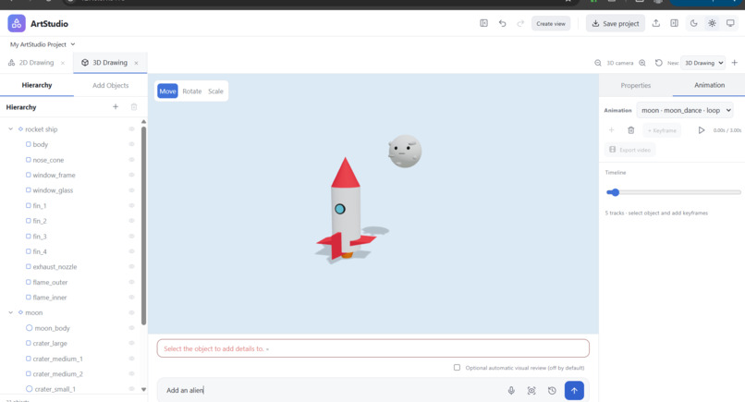Send the prompt with the arrow button
Image resolution: width=745 pixels, height=402 pixels.
[x=574, y=391]
